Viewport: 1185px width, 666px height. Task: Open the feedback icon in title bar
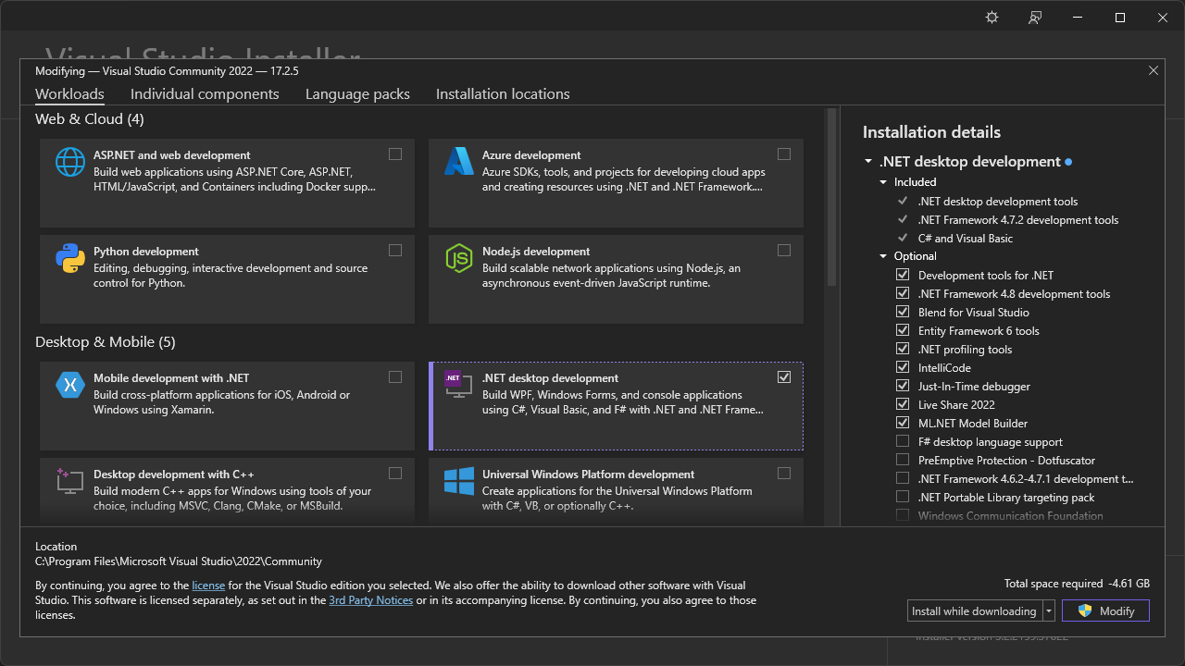click(1035, 18)
